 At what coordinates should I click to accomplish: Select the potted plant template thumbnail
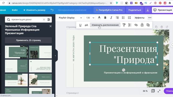pos(16,80)
